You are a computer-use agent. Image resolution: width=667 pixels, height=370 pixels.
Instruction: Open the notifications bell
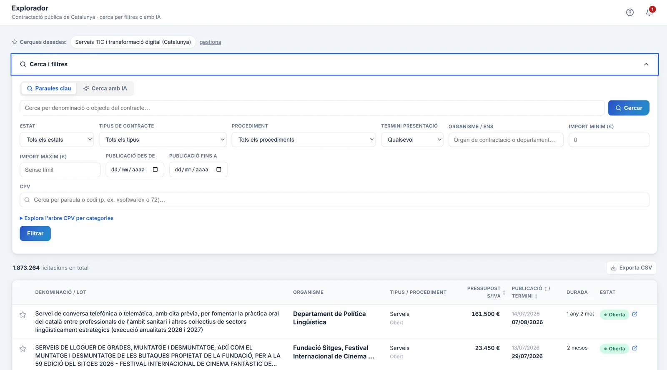point(649,12)
